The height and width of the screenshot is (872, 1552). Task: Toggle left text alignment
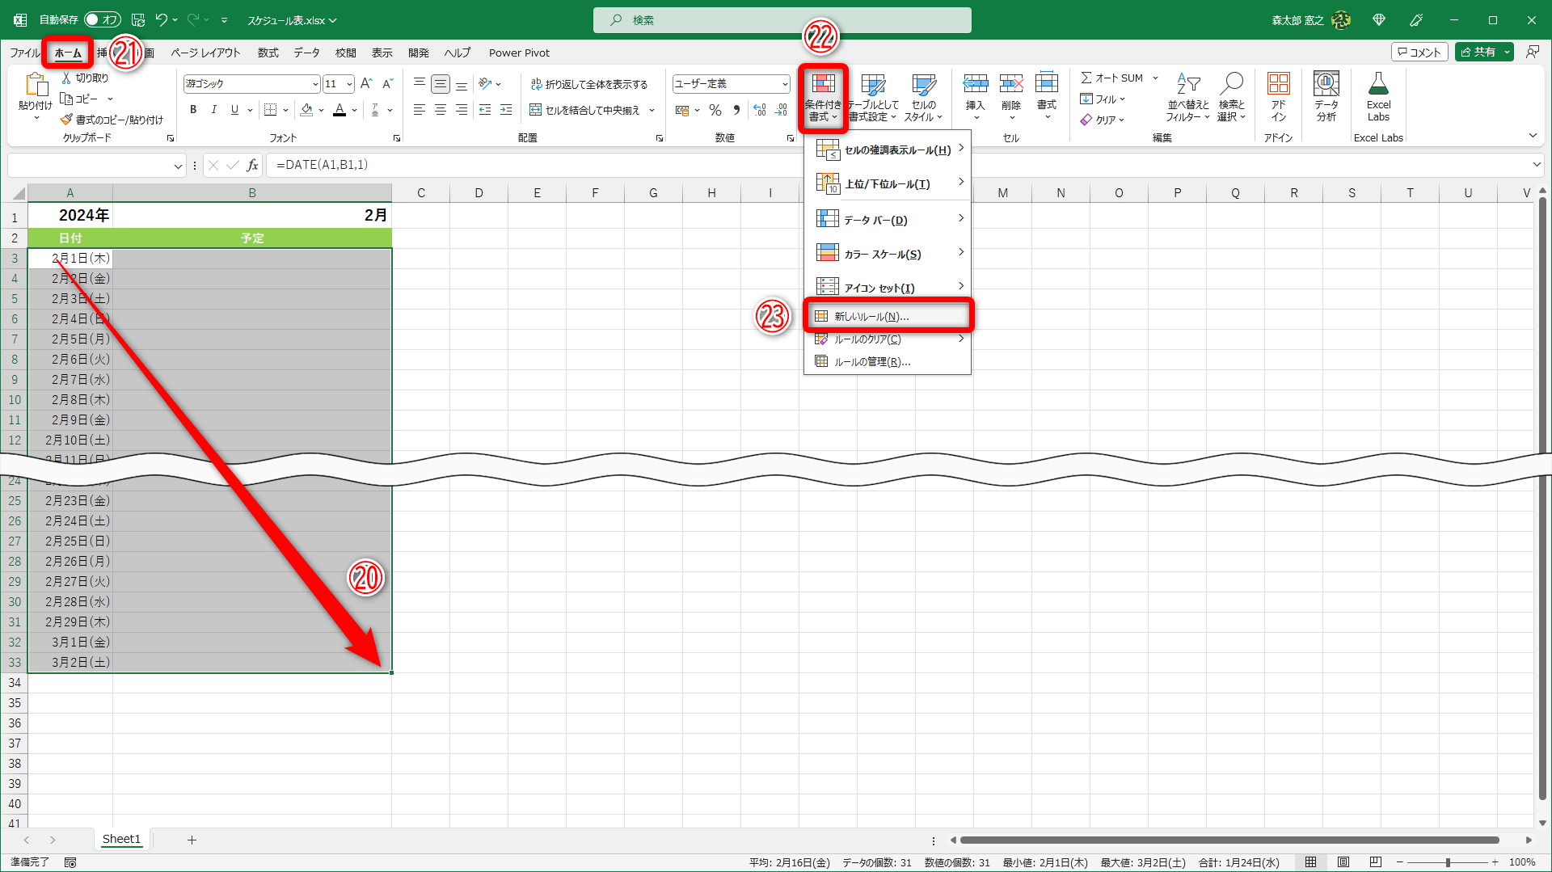(420, 110)
